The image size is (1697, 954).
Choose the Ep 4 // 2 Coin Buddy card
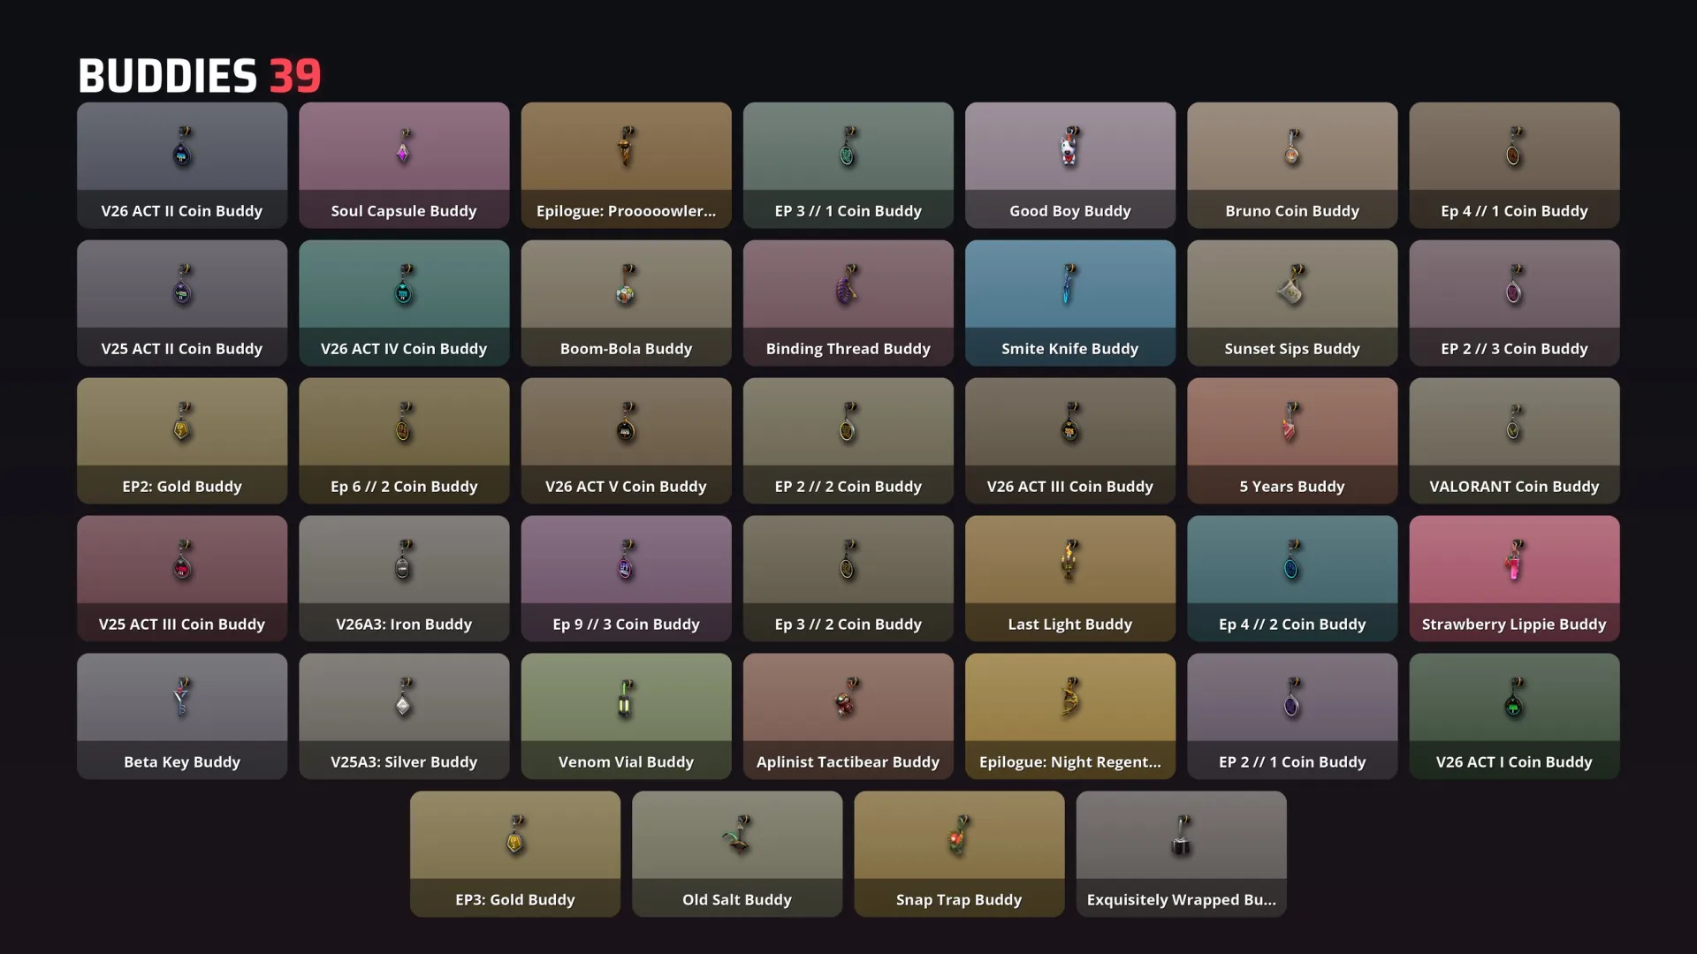tap(1292, 579)
